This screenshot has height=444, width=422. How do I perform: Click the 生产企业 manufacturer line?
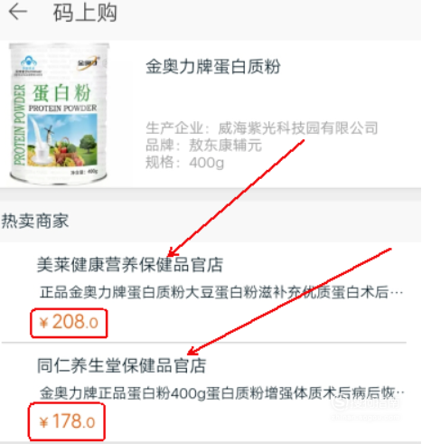point(262,128)
